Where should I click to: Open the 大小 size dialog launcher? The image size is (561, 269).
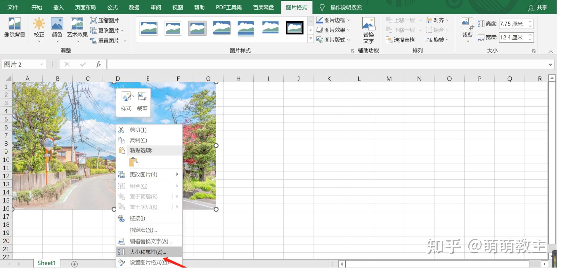534,51
